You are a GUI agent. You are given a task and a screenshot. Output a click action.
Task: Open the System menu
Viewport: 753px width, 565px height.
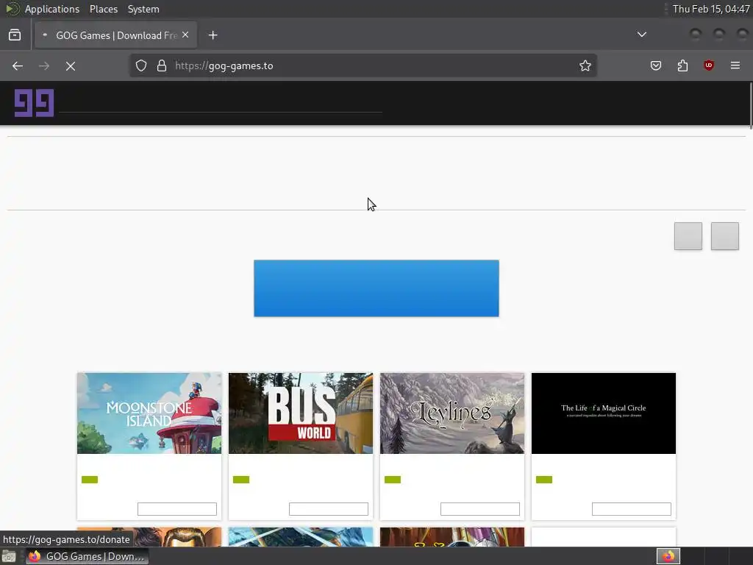(143, 9)
